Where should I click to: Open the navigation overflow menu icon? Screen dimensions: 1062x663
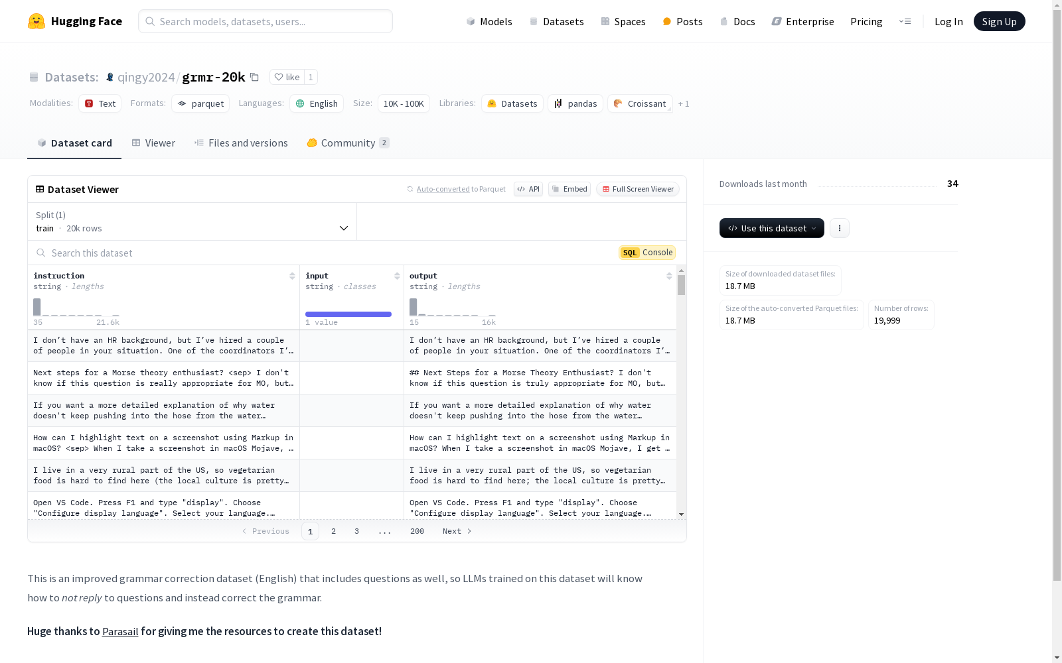click(905, 21)
